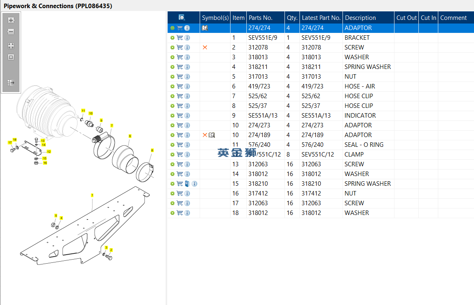Click the HOSE - AIR description
Viewport: 474px width, 305px height.
coord(360,86)
